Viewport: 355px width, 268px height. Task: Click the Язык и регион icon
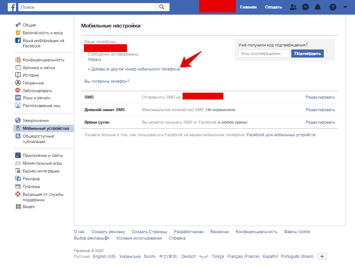(x=18, y=98)
